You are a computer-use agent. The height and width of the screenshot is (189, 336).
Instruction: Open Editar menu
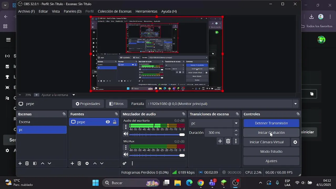43,11
